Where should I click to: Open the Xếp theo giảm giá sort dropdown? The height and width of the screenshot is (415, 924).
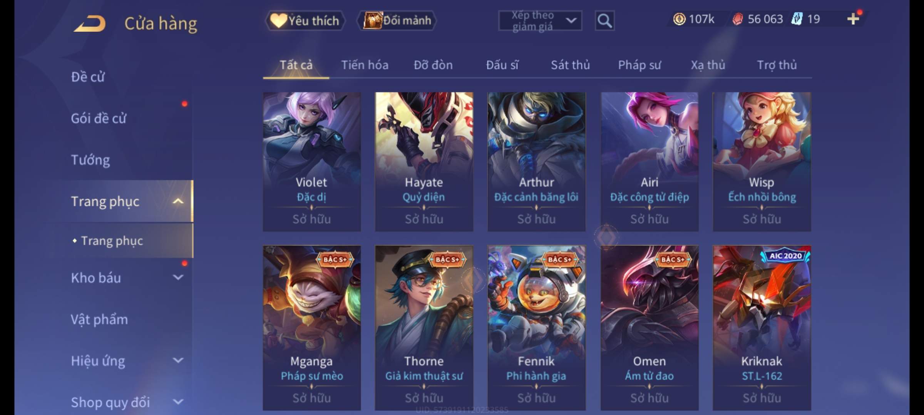click(x=540, y=21)
